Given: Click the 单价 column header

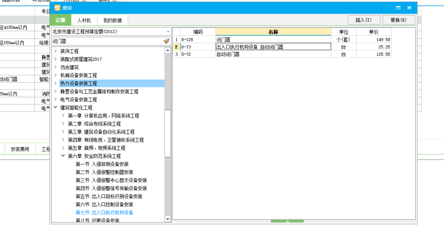Looking at the screenshot, I should click(x=374, y=32).
